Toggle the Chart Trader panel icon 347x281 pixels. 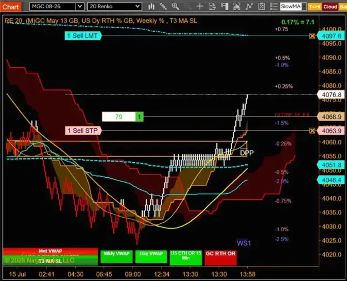pos(224,7)
